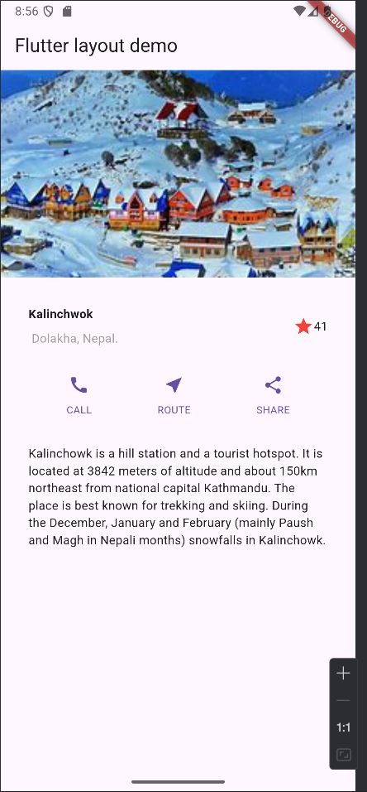This screenshot has width=367, height=792.
Task: Click the SD card status icon
Action: pyautogui.click(x=67, y=12)
